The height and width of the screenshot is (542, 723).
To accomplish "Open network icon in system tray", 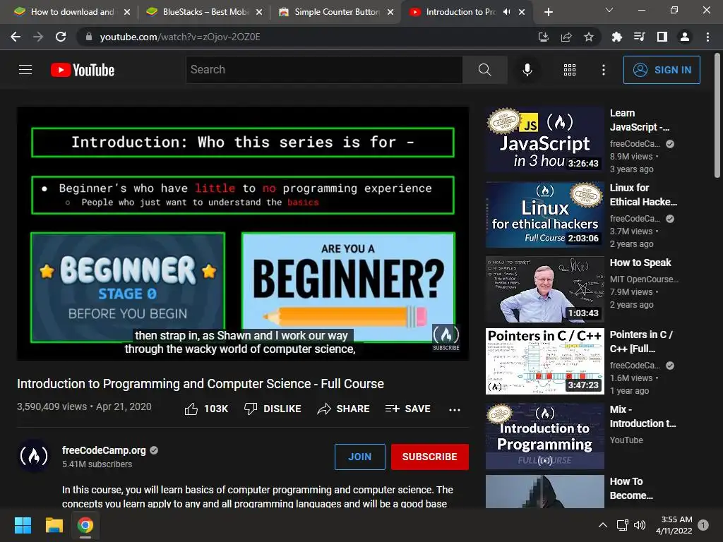I will 623,525.
